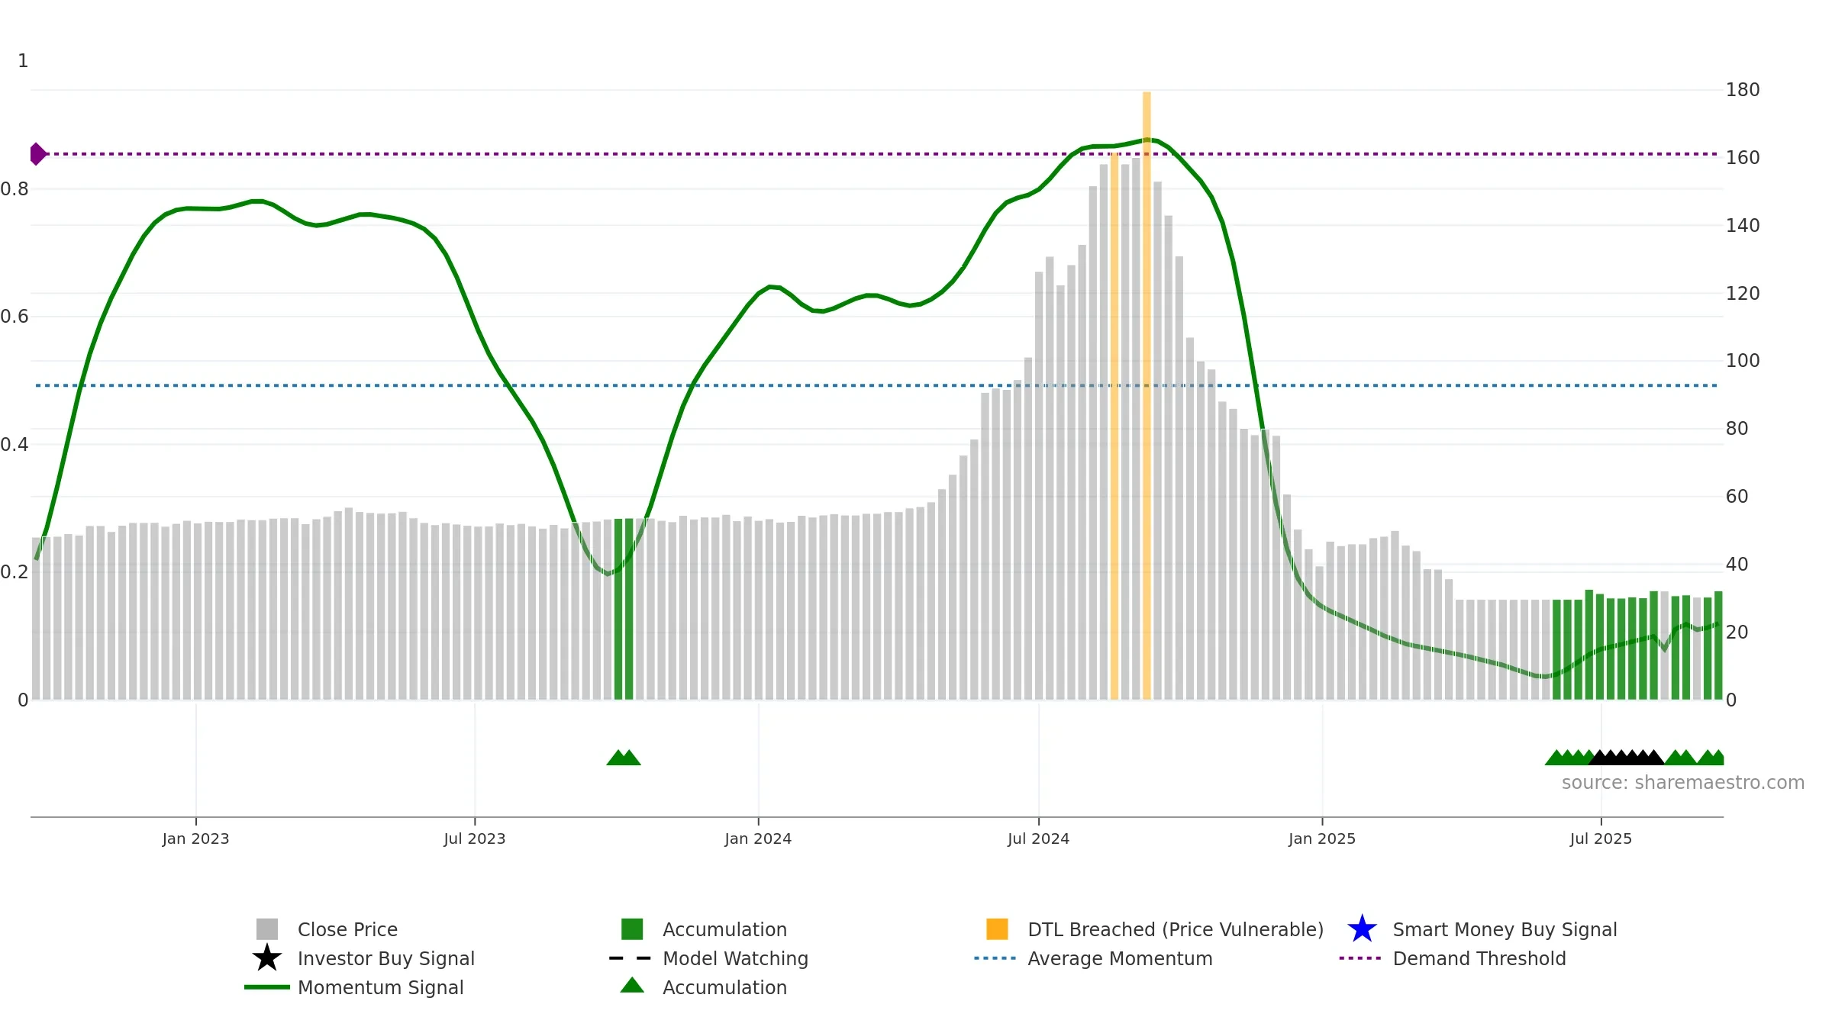Click the green accumulation triangles near late 2023
The image size is (1832, 1030).
point(624,758)
